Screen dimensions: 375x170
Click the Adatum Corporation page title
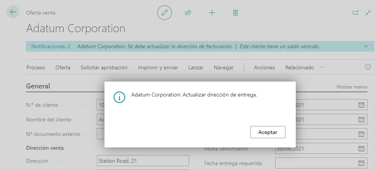[x=76, y=28]
